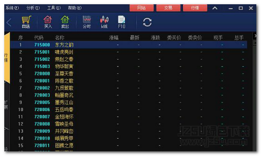Select the row 金翅海怀
Image resolution: width=261 pixels, height=156 pixels.
(129, 117)
